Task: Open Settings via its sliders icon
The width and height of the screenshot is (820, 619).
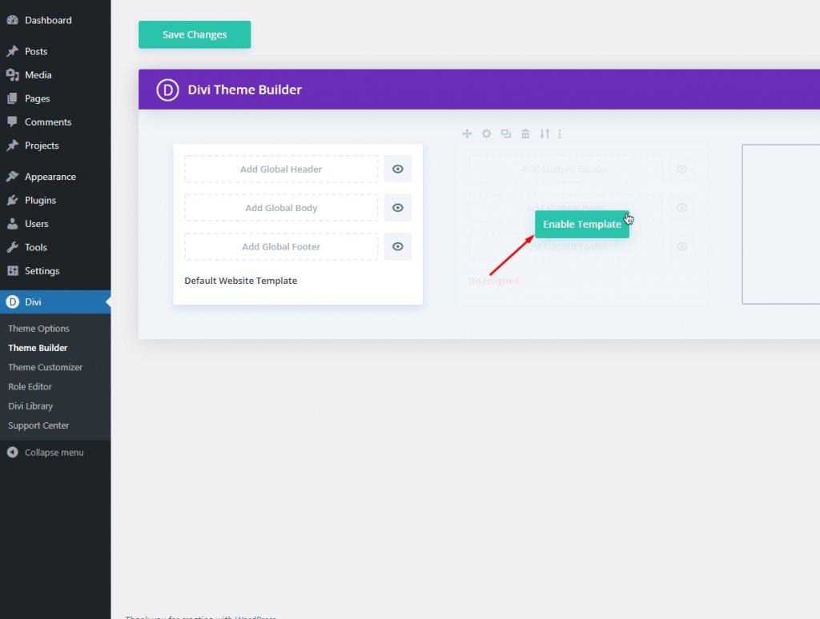Action: point(13,270)
